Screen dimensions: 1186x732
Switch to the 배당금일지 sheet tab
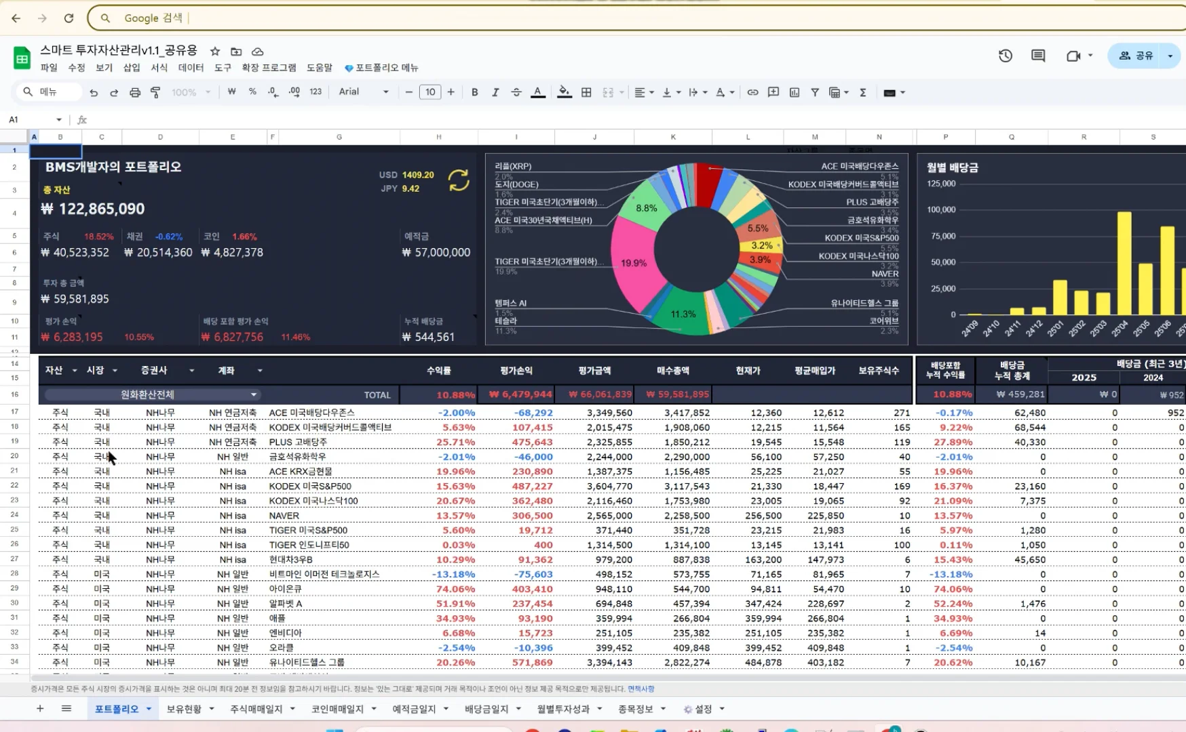(x=486, y=709)
